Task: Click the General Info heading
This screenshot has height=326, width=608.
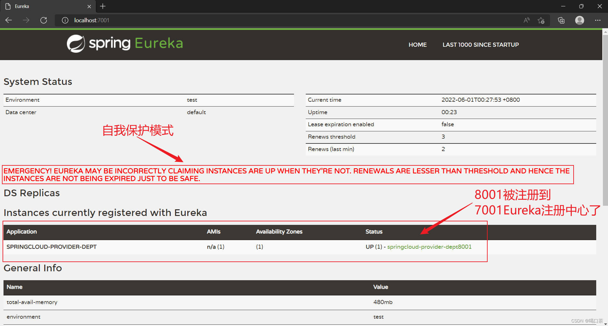Action: pyautogui.click(x=33, y=268)
